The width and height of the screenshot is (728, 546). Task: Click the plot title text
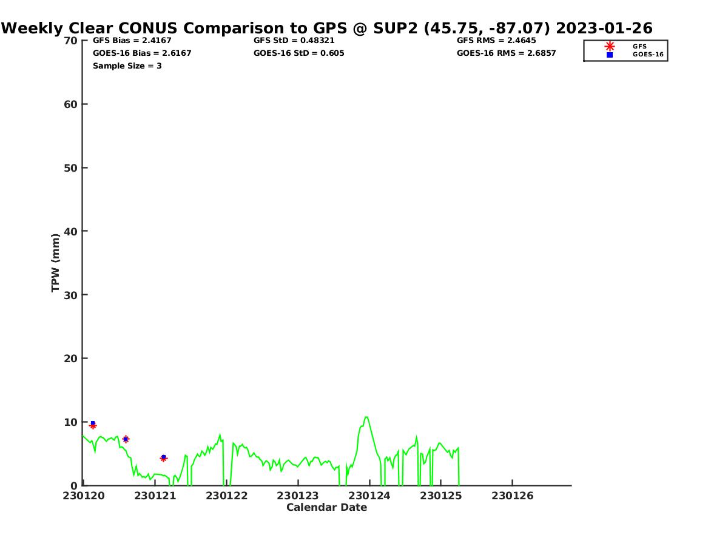pos(327,28)
